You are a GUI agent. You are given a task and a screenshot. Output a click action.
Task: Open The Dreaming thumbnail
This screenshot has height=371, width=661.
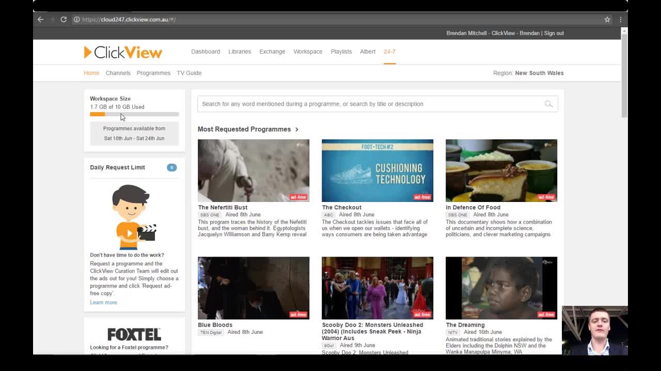coord(501,288)
